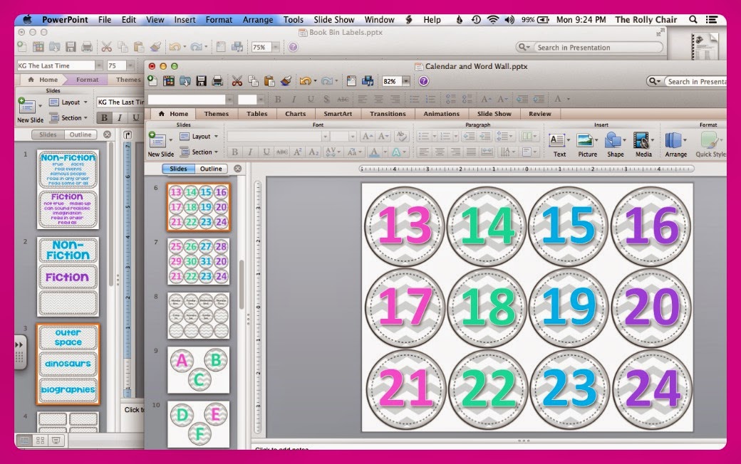Close the slides pane in Calendar window
741x464 pixels.
[238, 169]
